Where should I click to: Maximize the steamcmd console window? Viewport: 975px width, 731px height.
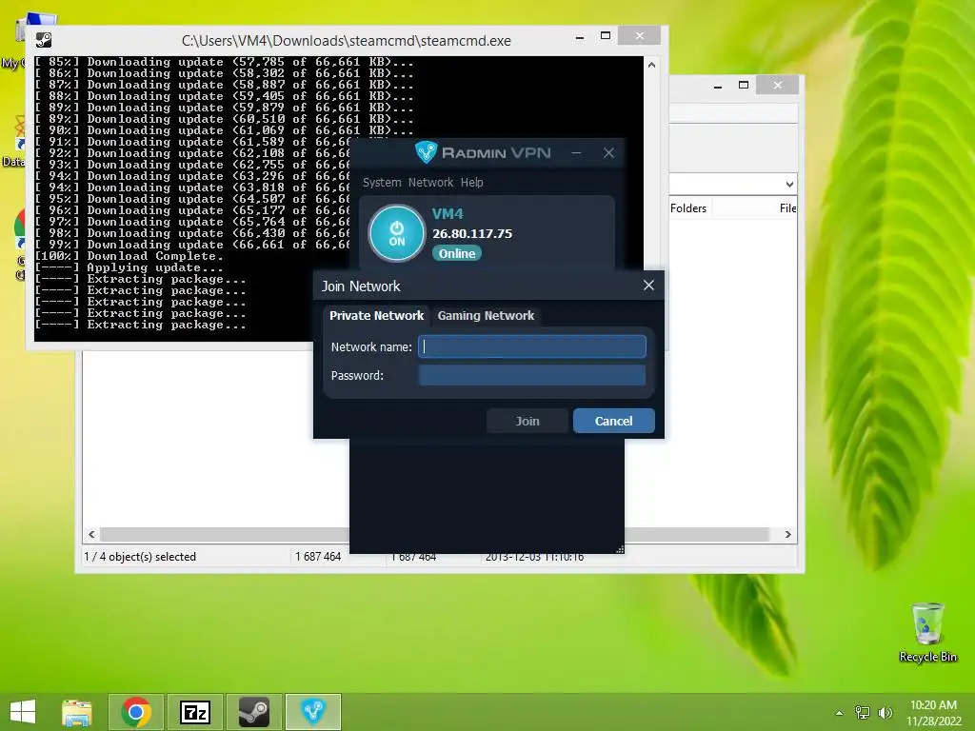(x=605, y=36)
